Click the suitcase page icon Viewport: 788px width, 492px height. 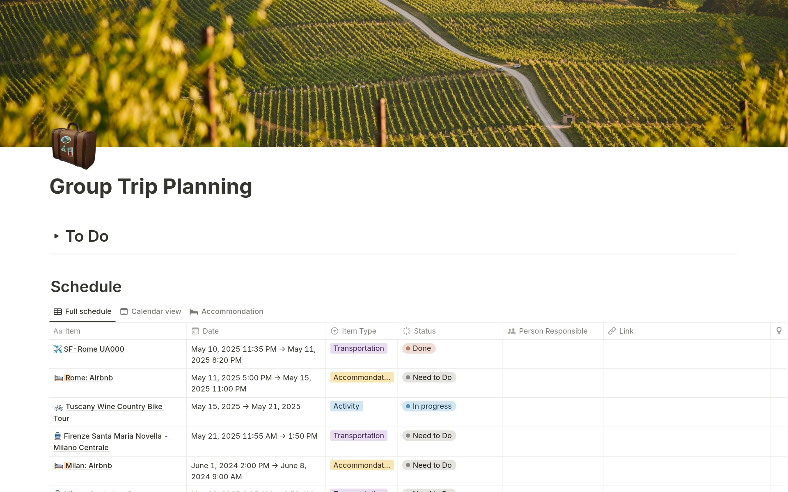pyautogui.click(x=74, y=146)
